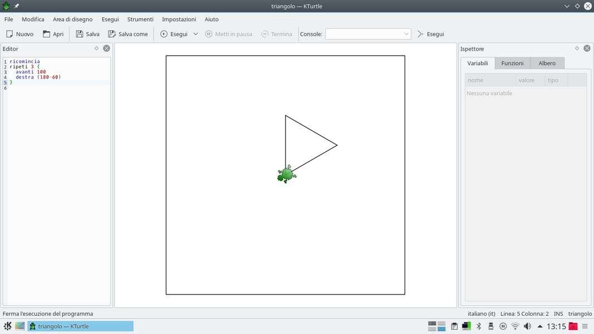Run the program with toolbar Esegui play icon
This screenshot has width=594, height=334.
(x=174, y=34)
